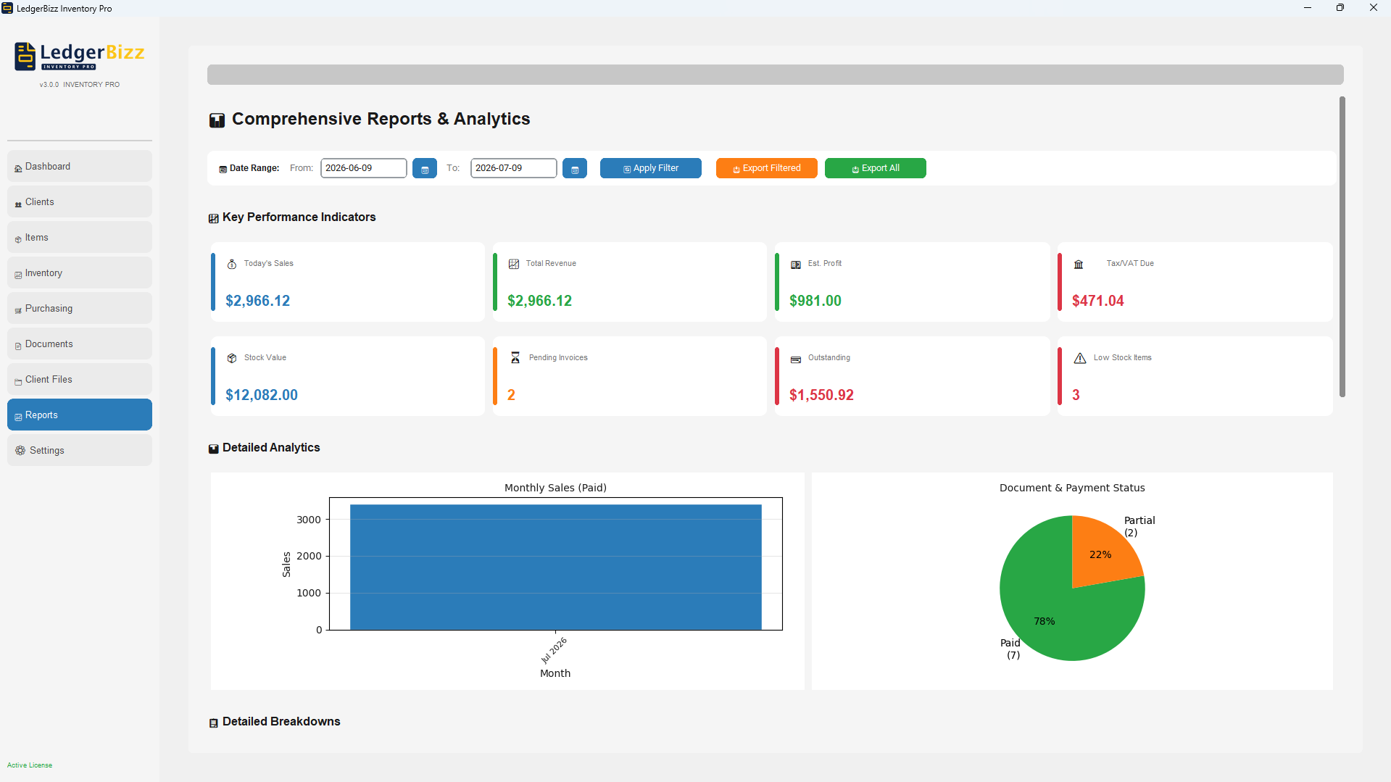Viewport: 1391px width, 782px height.
Task: Click the Est. Profit cash icon
Action: click(796, 265)
